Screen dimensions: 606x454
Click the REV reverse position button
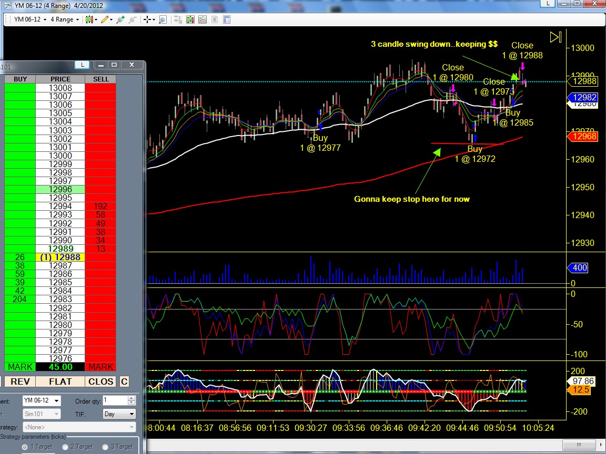click(20, 381)
